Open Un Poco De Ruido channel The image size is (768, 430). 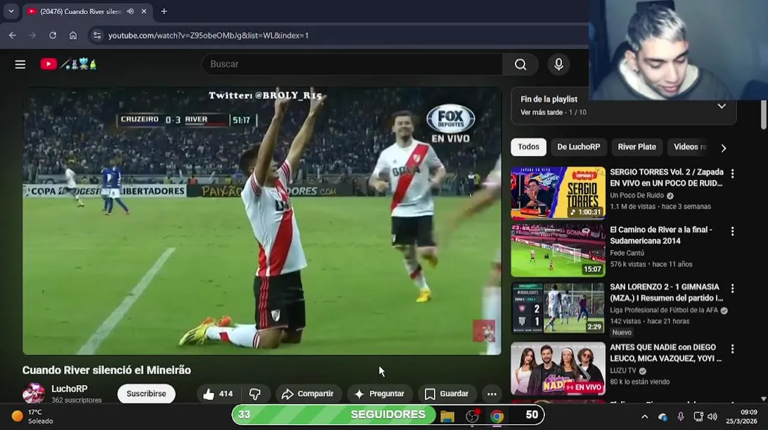(637, 195)
